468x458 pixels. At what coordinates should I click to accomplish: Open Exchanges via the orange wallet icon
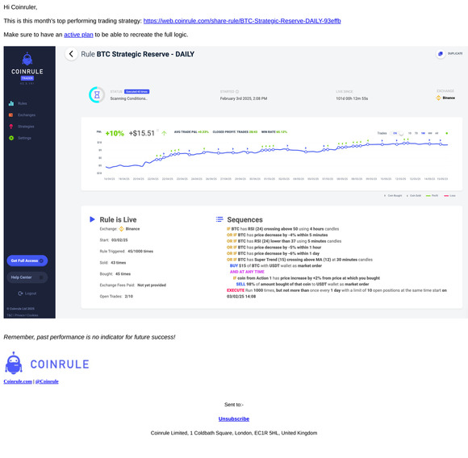click(11, 114)
